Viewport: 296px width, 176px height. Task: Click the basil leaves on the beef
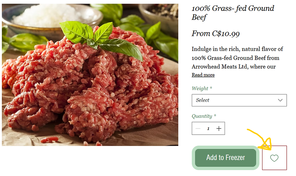point(101,39)
